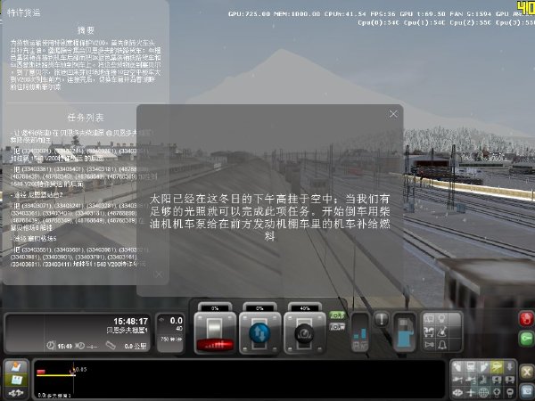Image resolution: width=535 pixels, height=401 pixels.
Task: Toggle the HUD arrows icon at the bottom left
Action: (x=16, y=393)
